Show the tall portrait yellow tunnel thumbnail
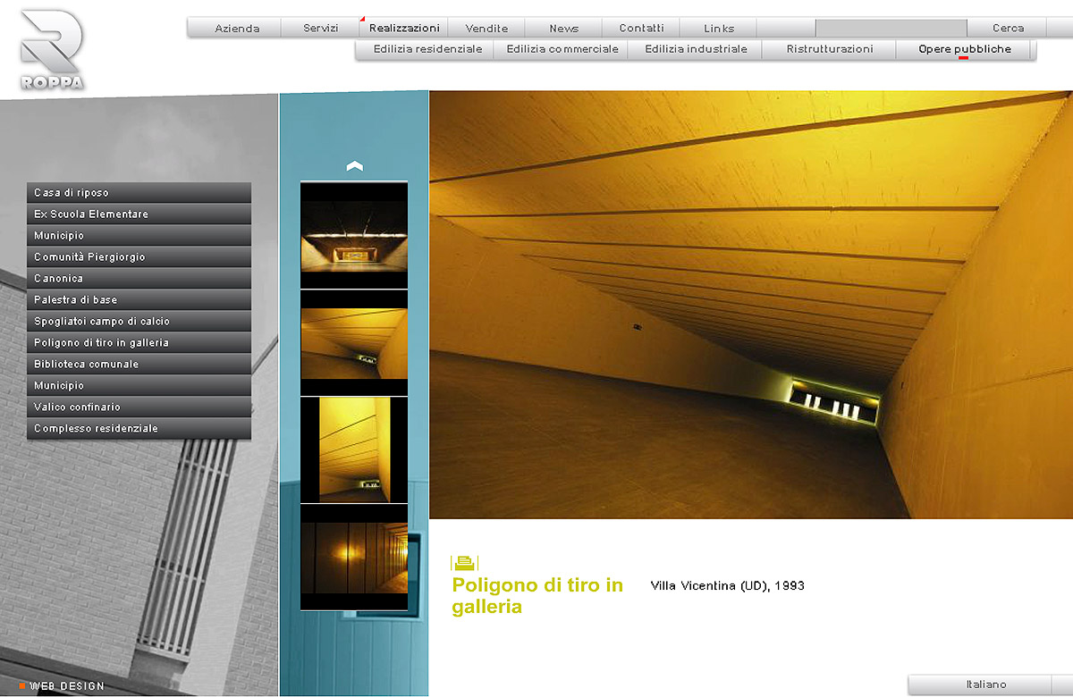Image resolution: width=1073 pixels, height=697 pixels. coord(354,450)
